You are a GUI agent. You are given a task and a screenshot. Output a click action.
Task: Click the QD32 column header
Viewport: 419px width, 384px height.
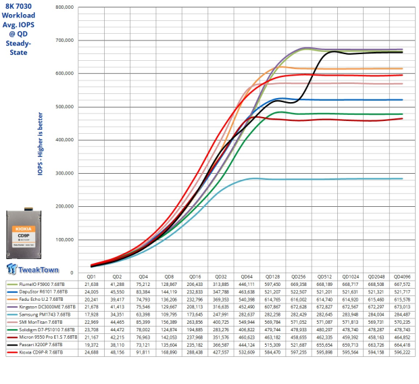click(x=221, y=277)
